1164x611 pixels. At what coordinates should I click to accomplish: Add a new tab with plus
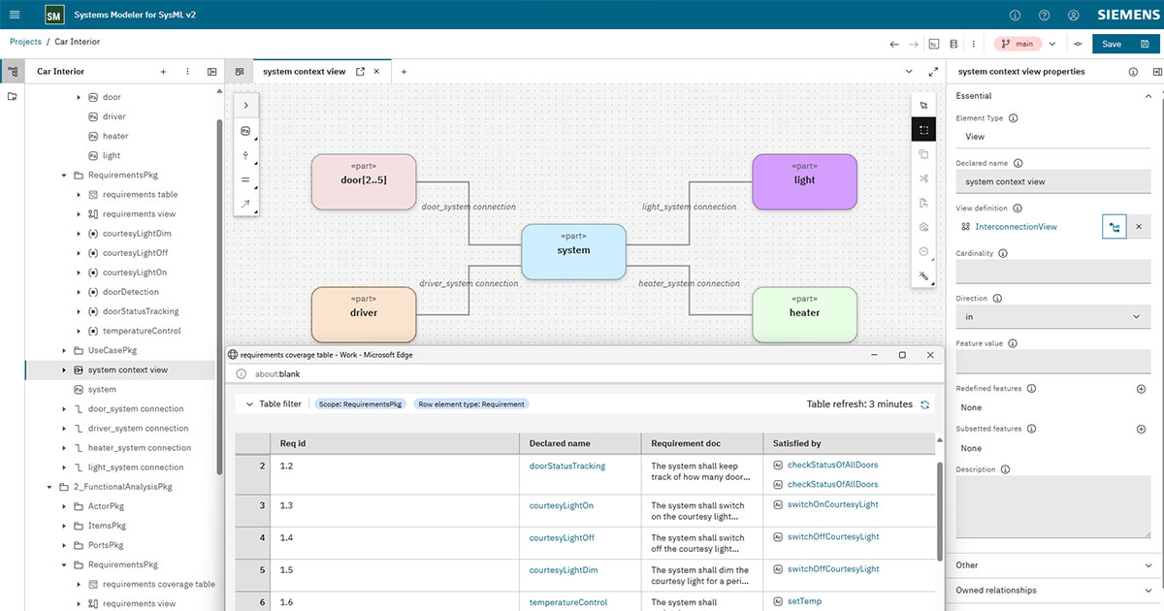click(x=404, y=72)
